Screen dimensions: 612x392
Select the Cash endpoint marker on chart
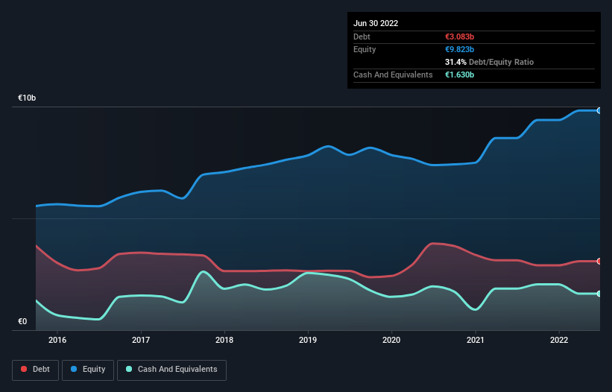click(x=599, y=294)
